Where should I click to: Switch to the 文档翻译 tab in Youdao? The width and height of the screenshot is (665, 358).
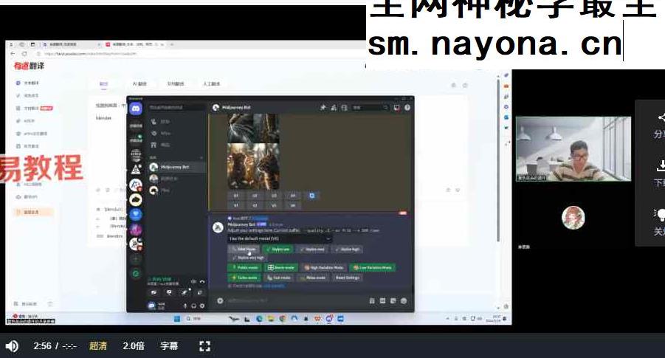pos(175,84)
